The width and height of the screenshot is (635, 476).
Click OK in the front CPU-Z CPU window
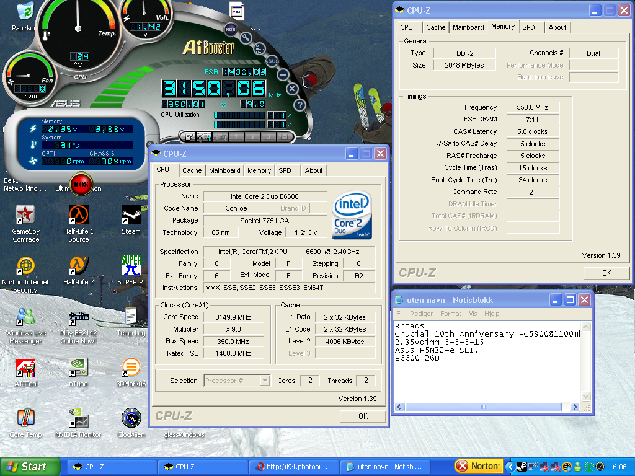pos(363,416)
